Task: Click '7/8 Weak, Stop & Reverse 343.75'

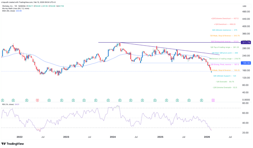Action: pos(225,36)
